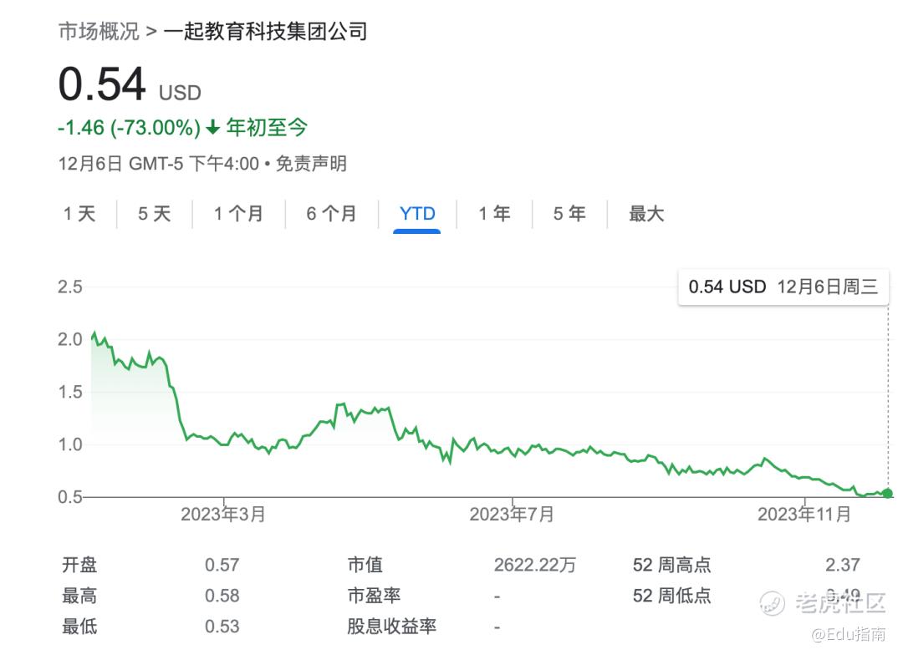Show the 最大 full history range
The width and height of the screenshot is (903, 655).
point(646,214)
